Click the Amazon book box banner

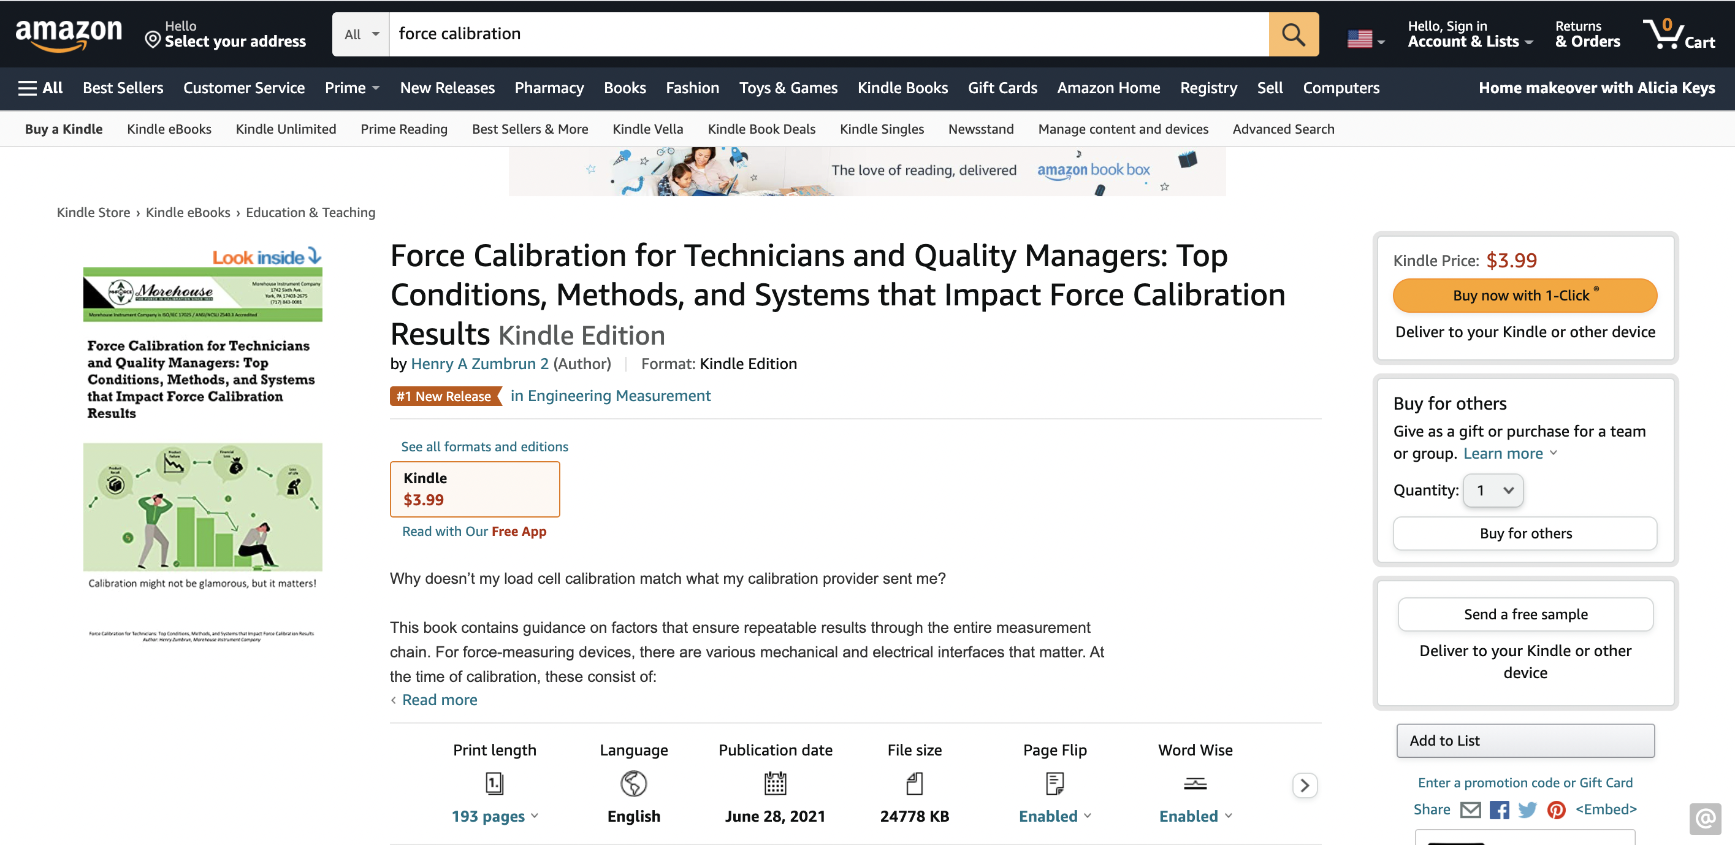[867, 171]
